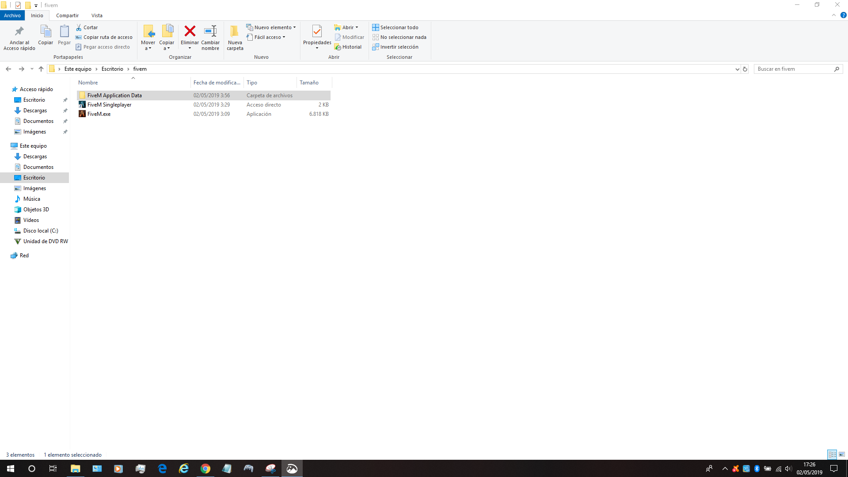Click No seleccionar nada
848x477 pixels.
(399, 37)
